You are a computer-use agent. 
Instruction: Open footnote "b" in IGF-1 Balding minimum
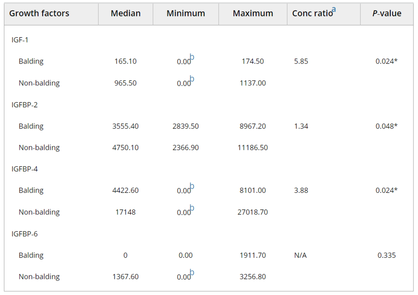click(x=192, y=57)
